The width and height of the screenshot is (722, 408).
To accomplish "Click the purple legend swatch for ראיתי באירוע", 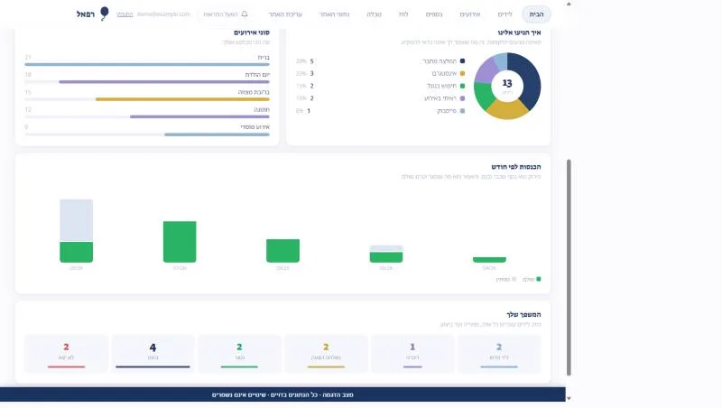I will [x=462, y=98].
